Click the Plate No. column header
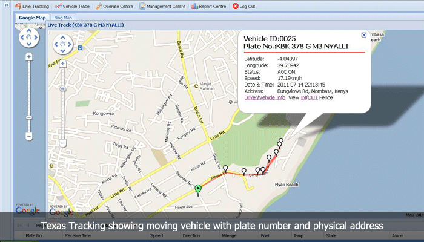The height and width of the screenshot is (242, 424). point(35,235)
